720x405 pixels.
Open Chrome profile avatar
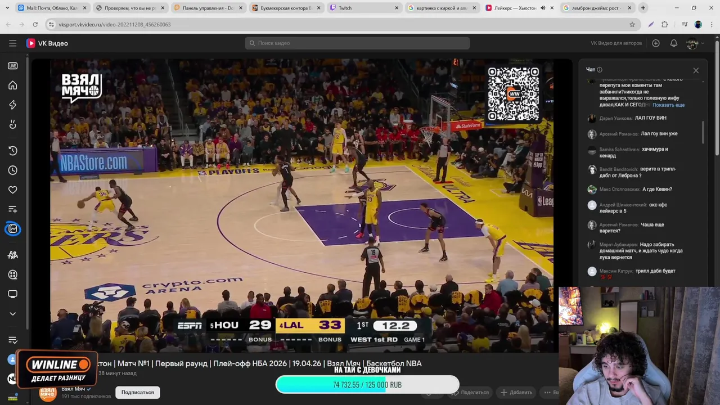click(x=698, y=24)
